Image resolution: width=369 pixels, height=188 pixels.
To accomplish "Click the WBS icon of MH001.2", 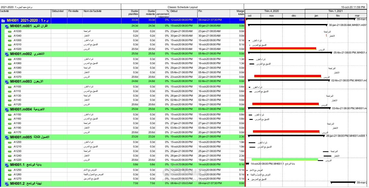I will [x=6, y=184].
